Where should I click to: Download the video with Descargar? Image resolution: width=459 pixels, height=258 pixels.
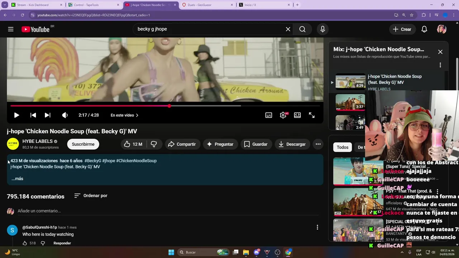(292, 144)
